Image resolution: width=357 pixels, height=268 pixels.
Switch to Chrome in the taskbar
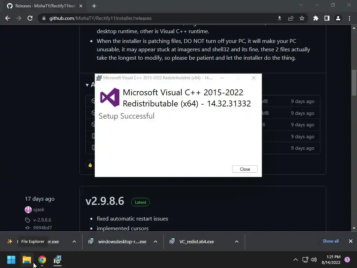click(x=42, y=260)
